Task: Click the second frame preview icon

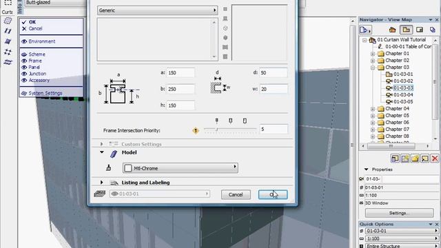Action: (225, 19)
